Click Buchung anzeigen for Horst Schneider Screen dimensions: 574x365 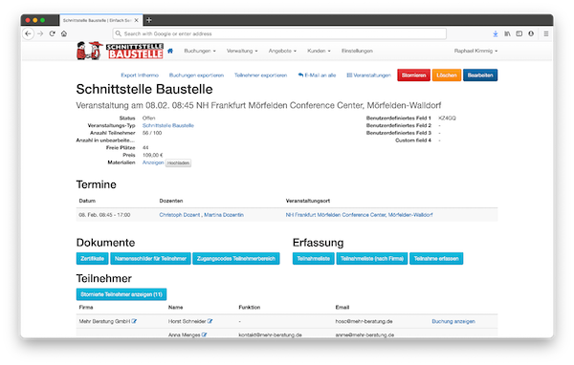[453, 321]
